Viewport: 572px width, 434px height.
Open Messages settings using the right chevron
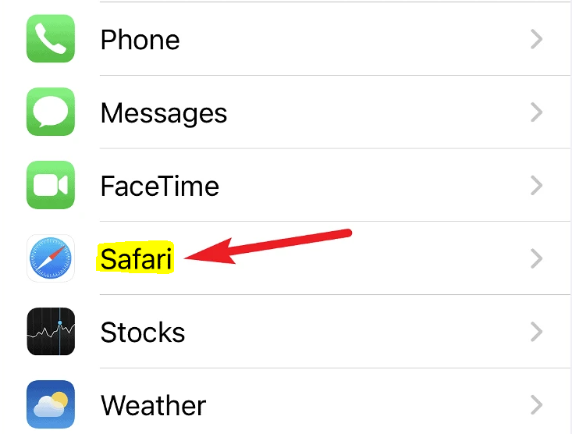[537, 112]
